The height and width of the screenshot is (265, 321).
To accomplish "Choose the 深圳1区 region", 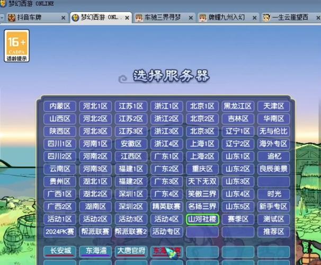I will (x=131, y=194).
